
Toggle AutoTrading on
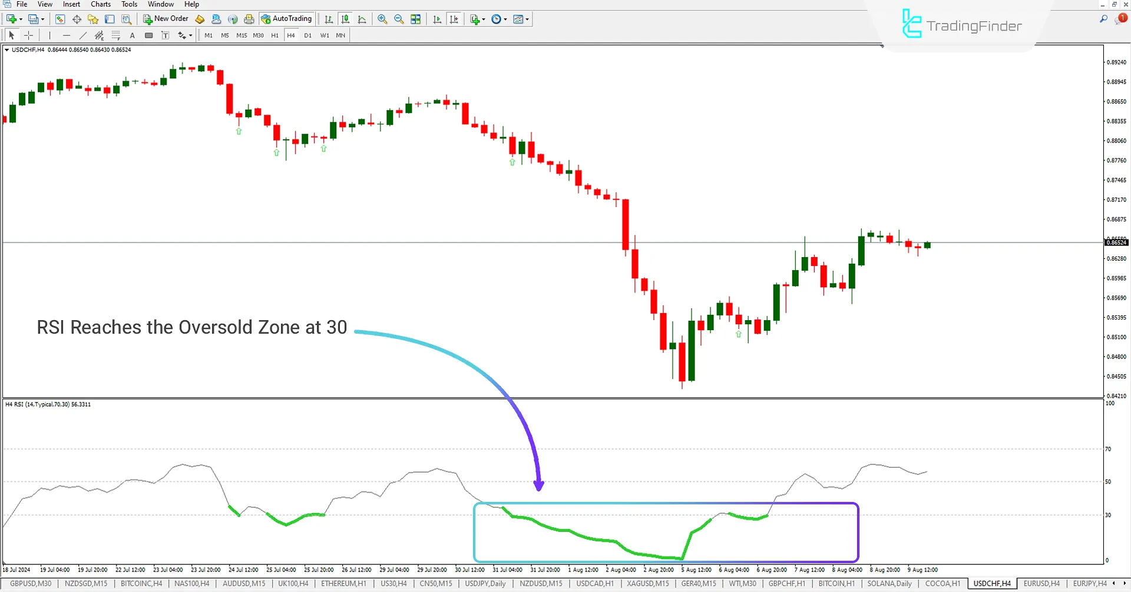coord(287,18)
